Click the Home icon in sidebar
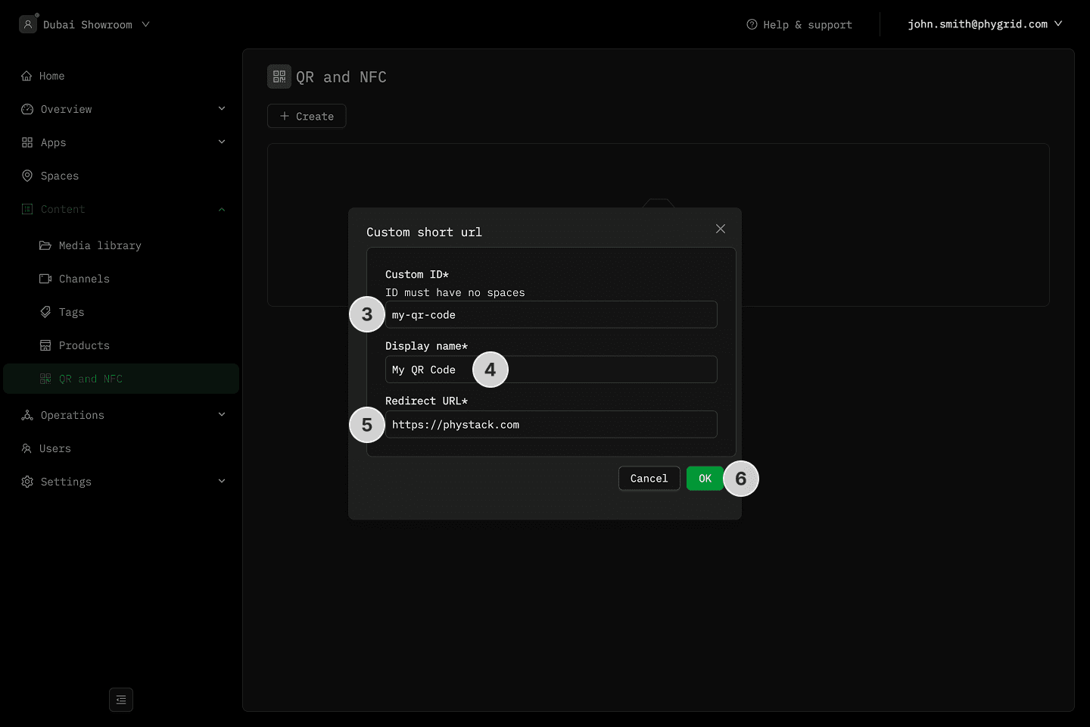The height and width of the screenshot is (727, 1090). pos(26,76)
